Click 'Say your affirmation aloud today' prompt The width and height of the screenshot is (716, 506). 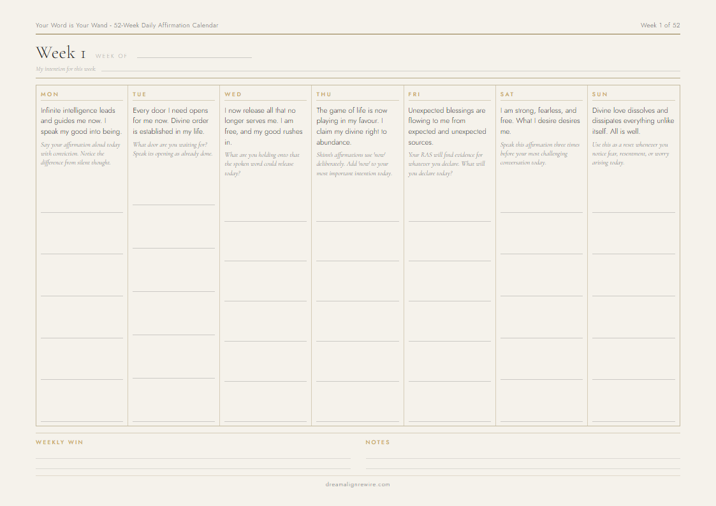(80, 154)
